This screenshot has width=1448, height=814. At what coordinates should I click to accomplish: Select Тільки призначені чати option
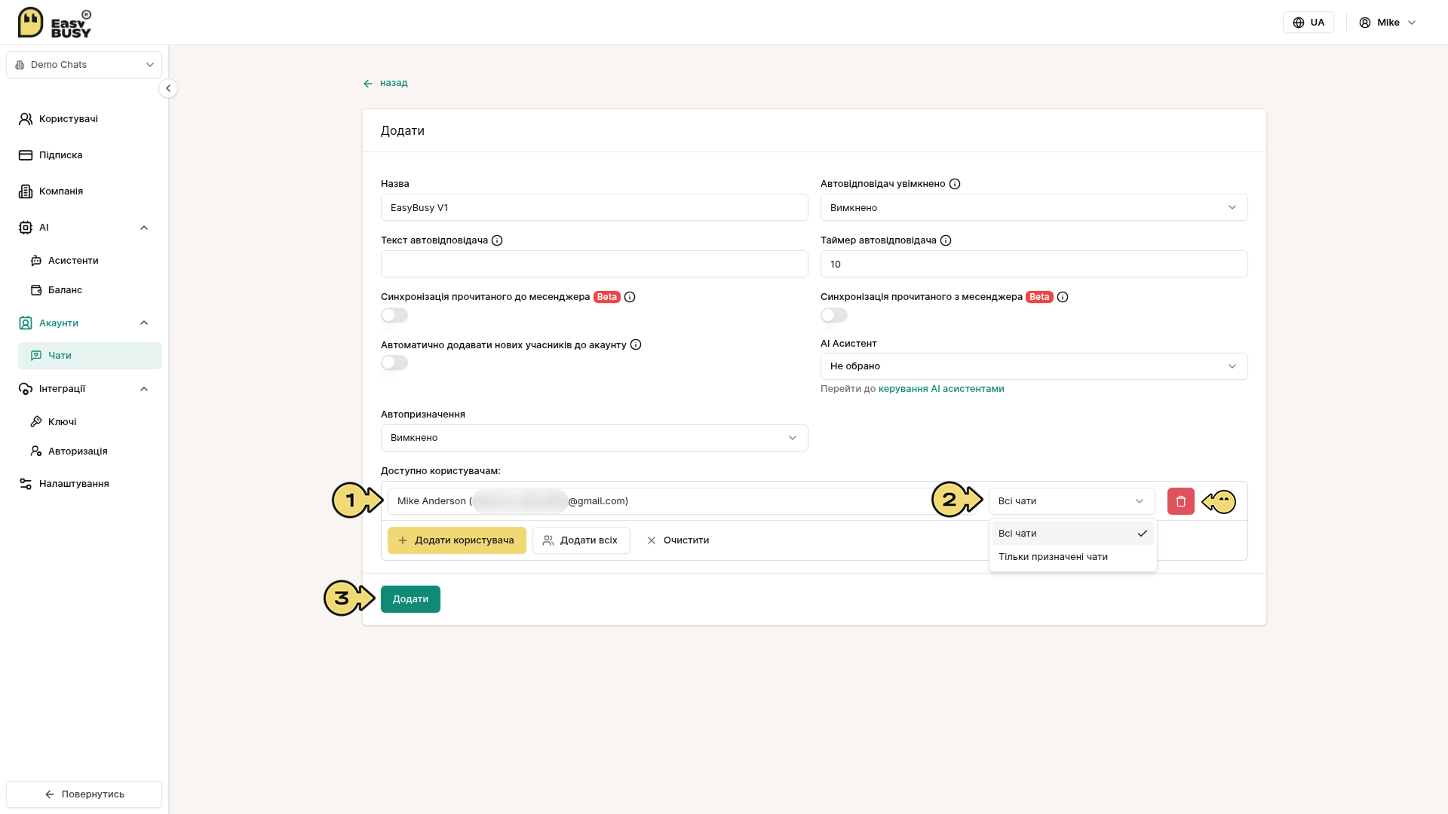(x=1072, y=557)
